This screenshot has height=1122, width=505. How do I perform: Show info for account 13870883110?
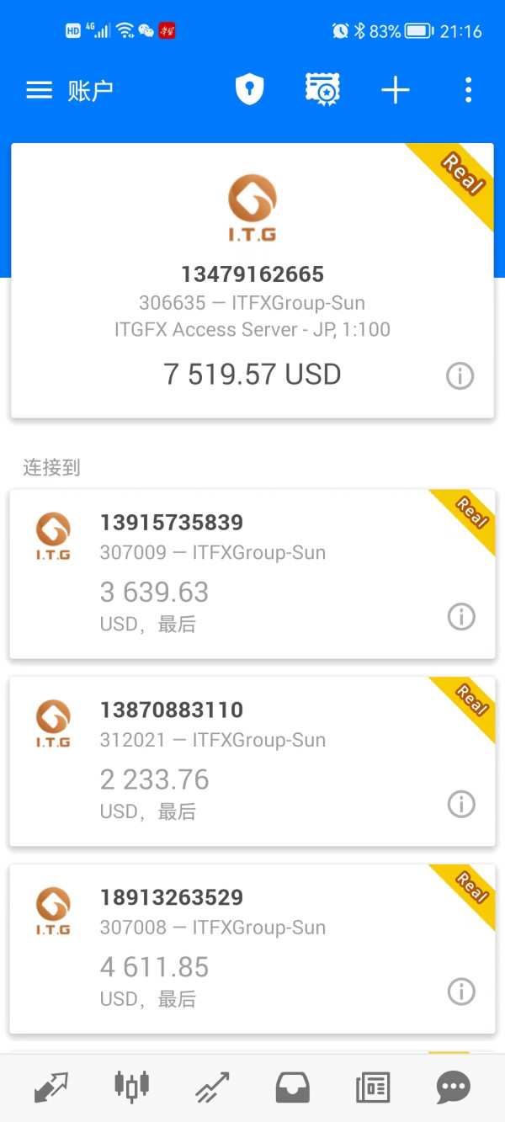[x=460, y=805]
